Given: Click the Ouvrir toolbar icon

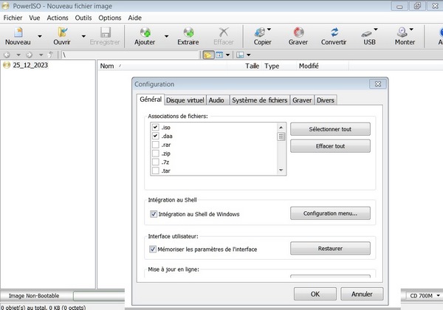Looking at the screenshot, I should click(x=63, y=32).
